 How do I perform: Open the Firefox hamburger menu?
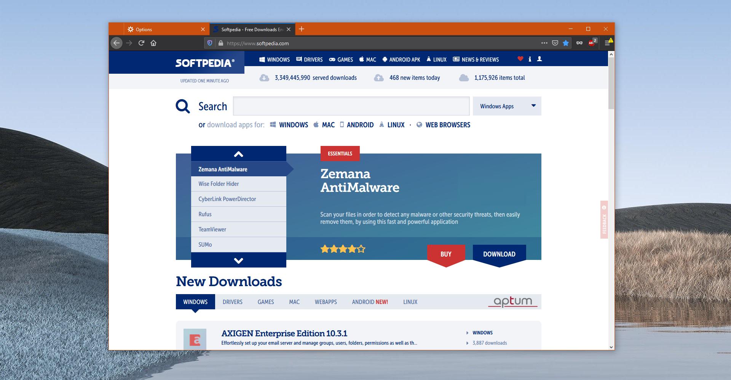(608, 43)
